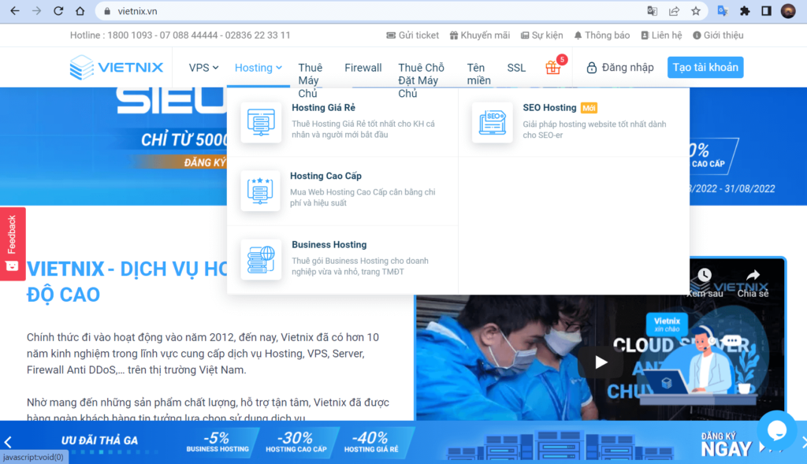Open the Tên miền menu item
The image size is (807, 464).
[477, 74]
